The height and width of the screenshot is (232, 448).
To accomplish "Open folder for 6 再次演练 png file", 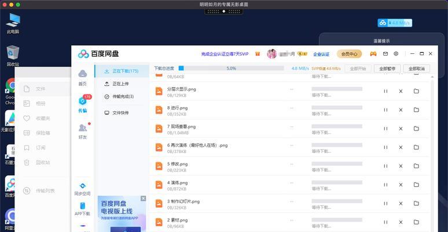I will (416, 147).
